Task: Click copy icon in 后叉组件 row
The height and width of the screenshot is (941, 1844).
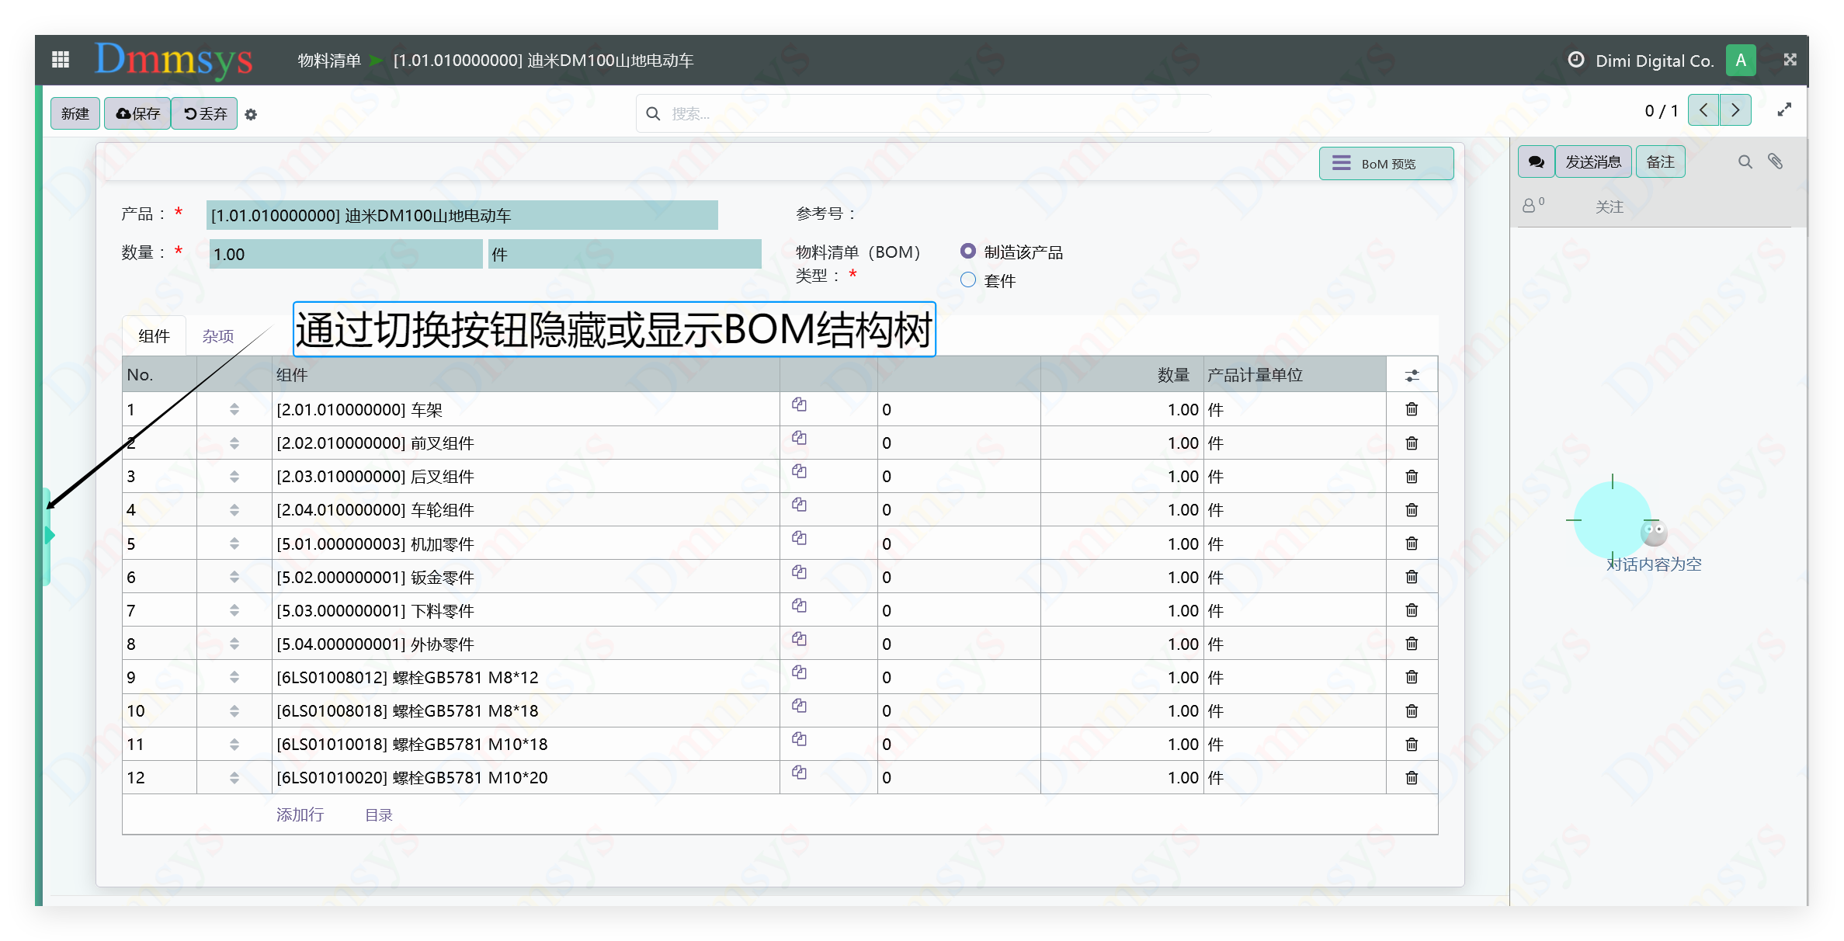Action: pyautogui.click(x=799, y=471)
